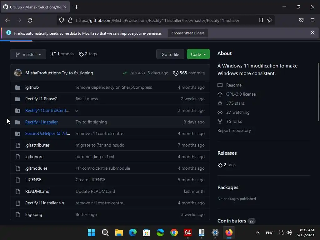Open a new tab with the plus button

tap(76, 7)
